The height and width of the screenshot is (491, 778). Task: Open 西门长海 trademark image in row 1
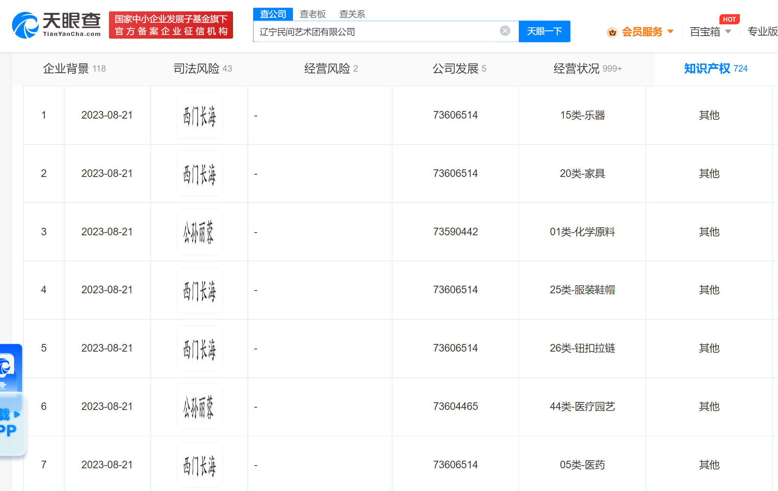point(199,115)
